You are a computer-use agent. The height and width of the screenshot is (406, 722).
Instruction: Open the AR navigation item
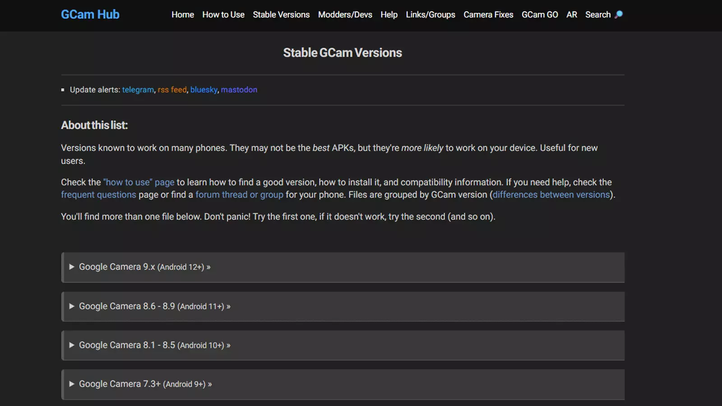click(x=572, y=14)
